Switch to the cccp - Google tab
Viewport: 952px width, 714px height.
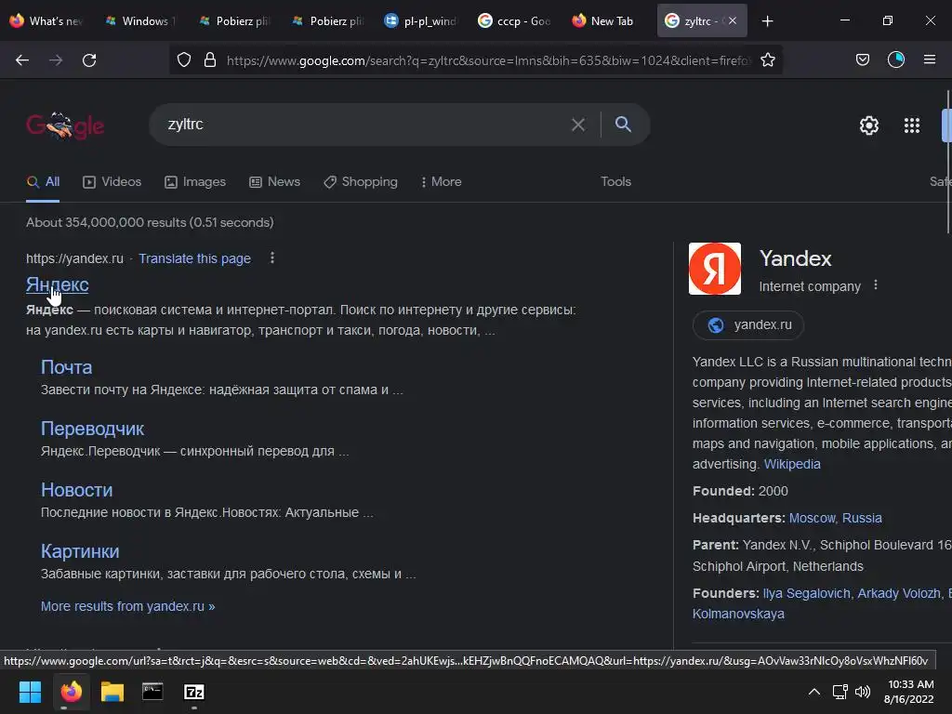click(x=513, y=20)
